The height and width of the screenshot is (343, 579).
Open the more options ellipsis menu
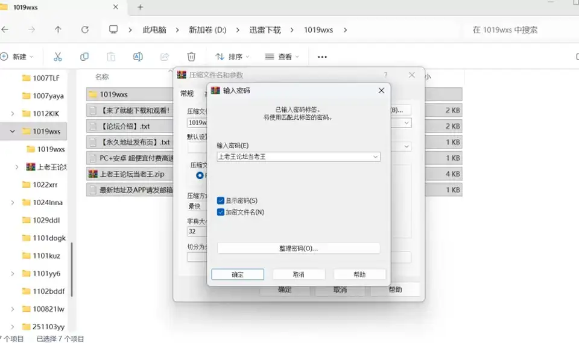322,57
